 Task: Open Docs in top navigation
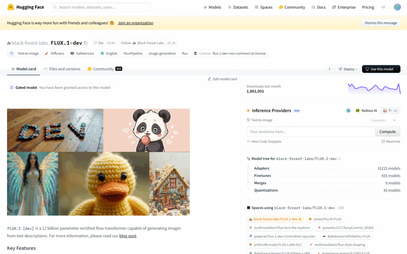coord(318,7)
